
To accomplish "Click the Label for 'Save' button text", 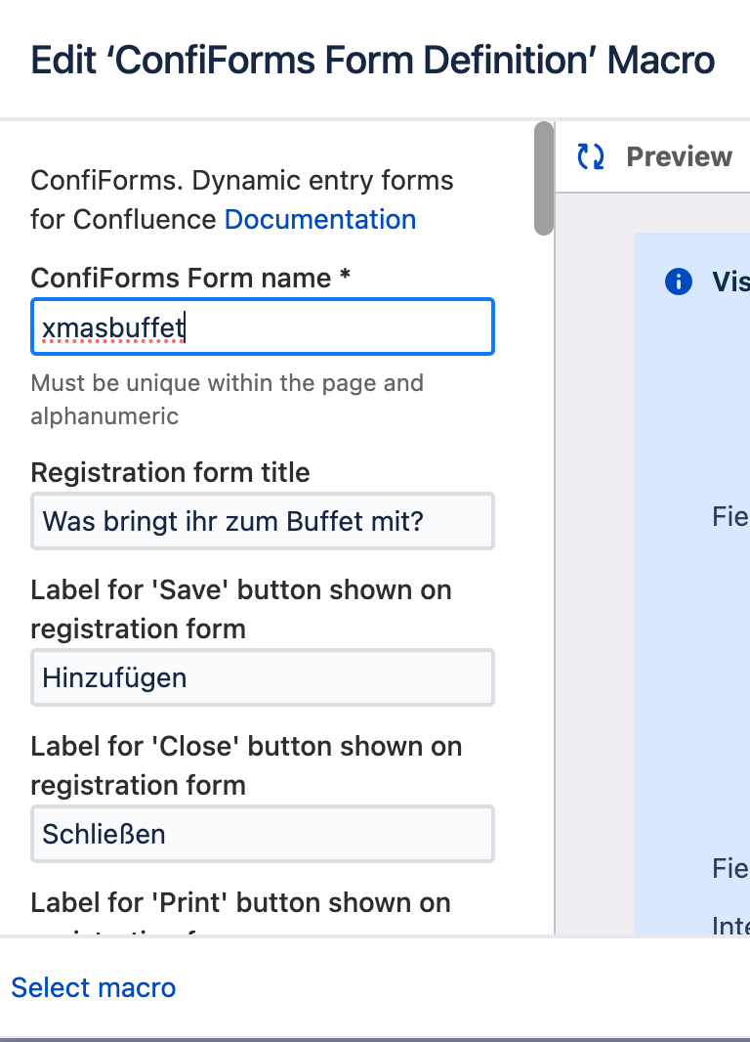I will point(240,609).
